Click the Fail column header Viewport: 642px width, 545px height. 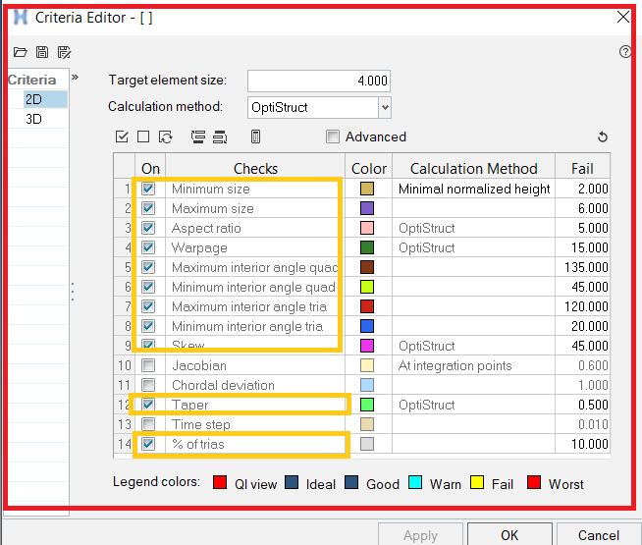pos(583,168)
